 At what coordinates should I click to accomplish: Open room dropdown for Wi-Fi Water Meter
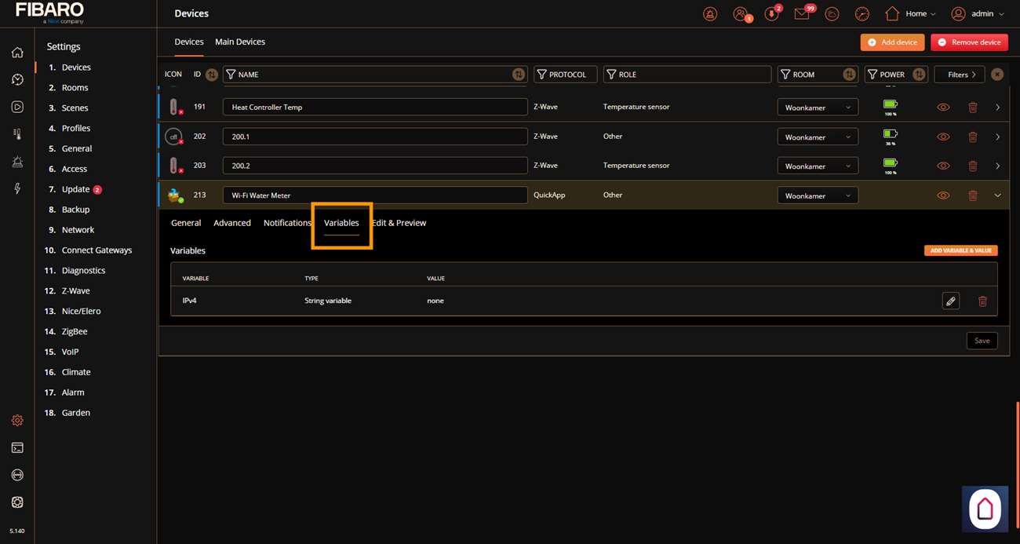[817, 195]
